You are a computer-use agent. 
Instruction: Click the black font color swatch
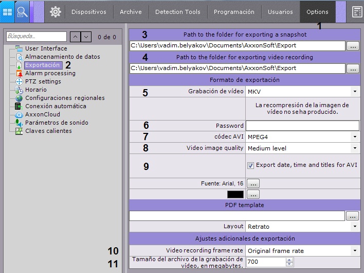[x=235, y=194]
